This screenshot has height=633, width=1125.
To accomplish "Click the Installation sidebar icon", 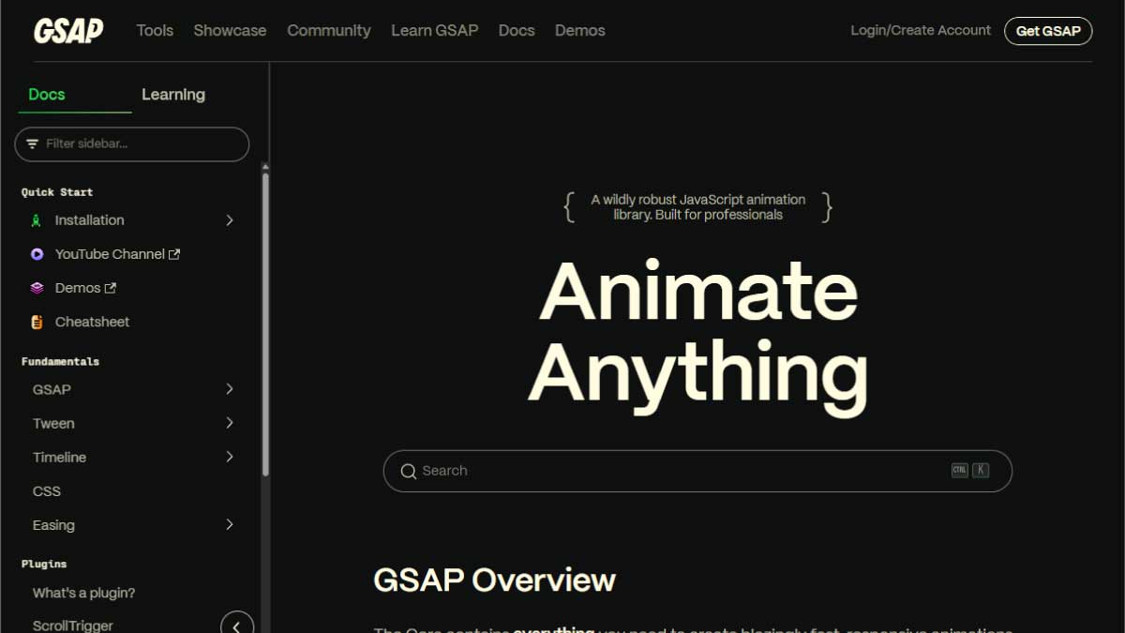I will 37,220.
